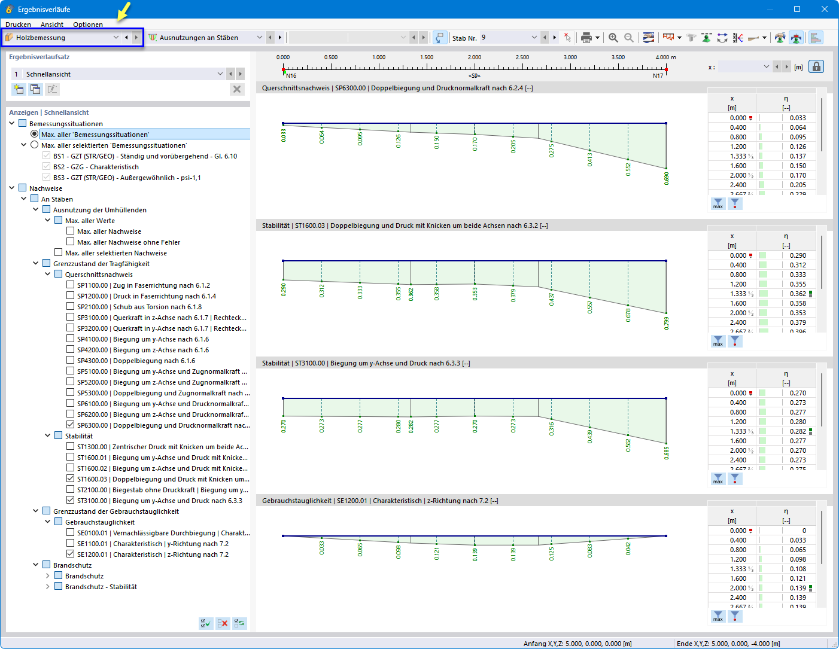The image size is (839, 649).
Task: Click the zoom in magnifier icon
Action: click(613, 38)
